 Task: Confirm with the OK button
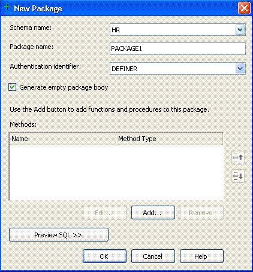pyautogui.click(x=104, y=256)
